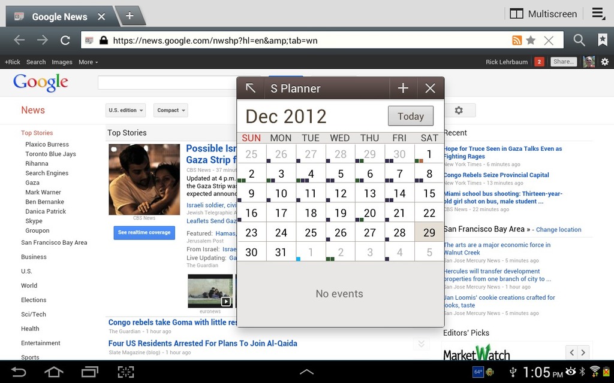The width and height of the screenshot is (614, 383).
Task: Open the bookmarks list icon
Action: coord(602,40)
